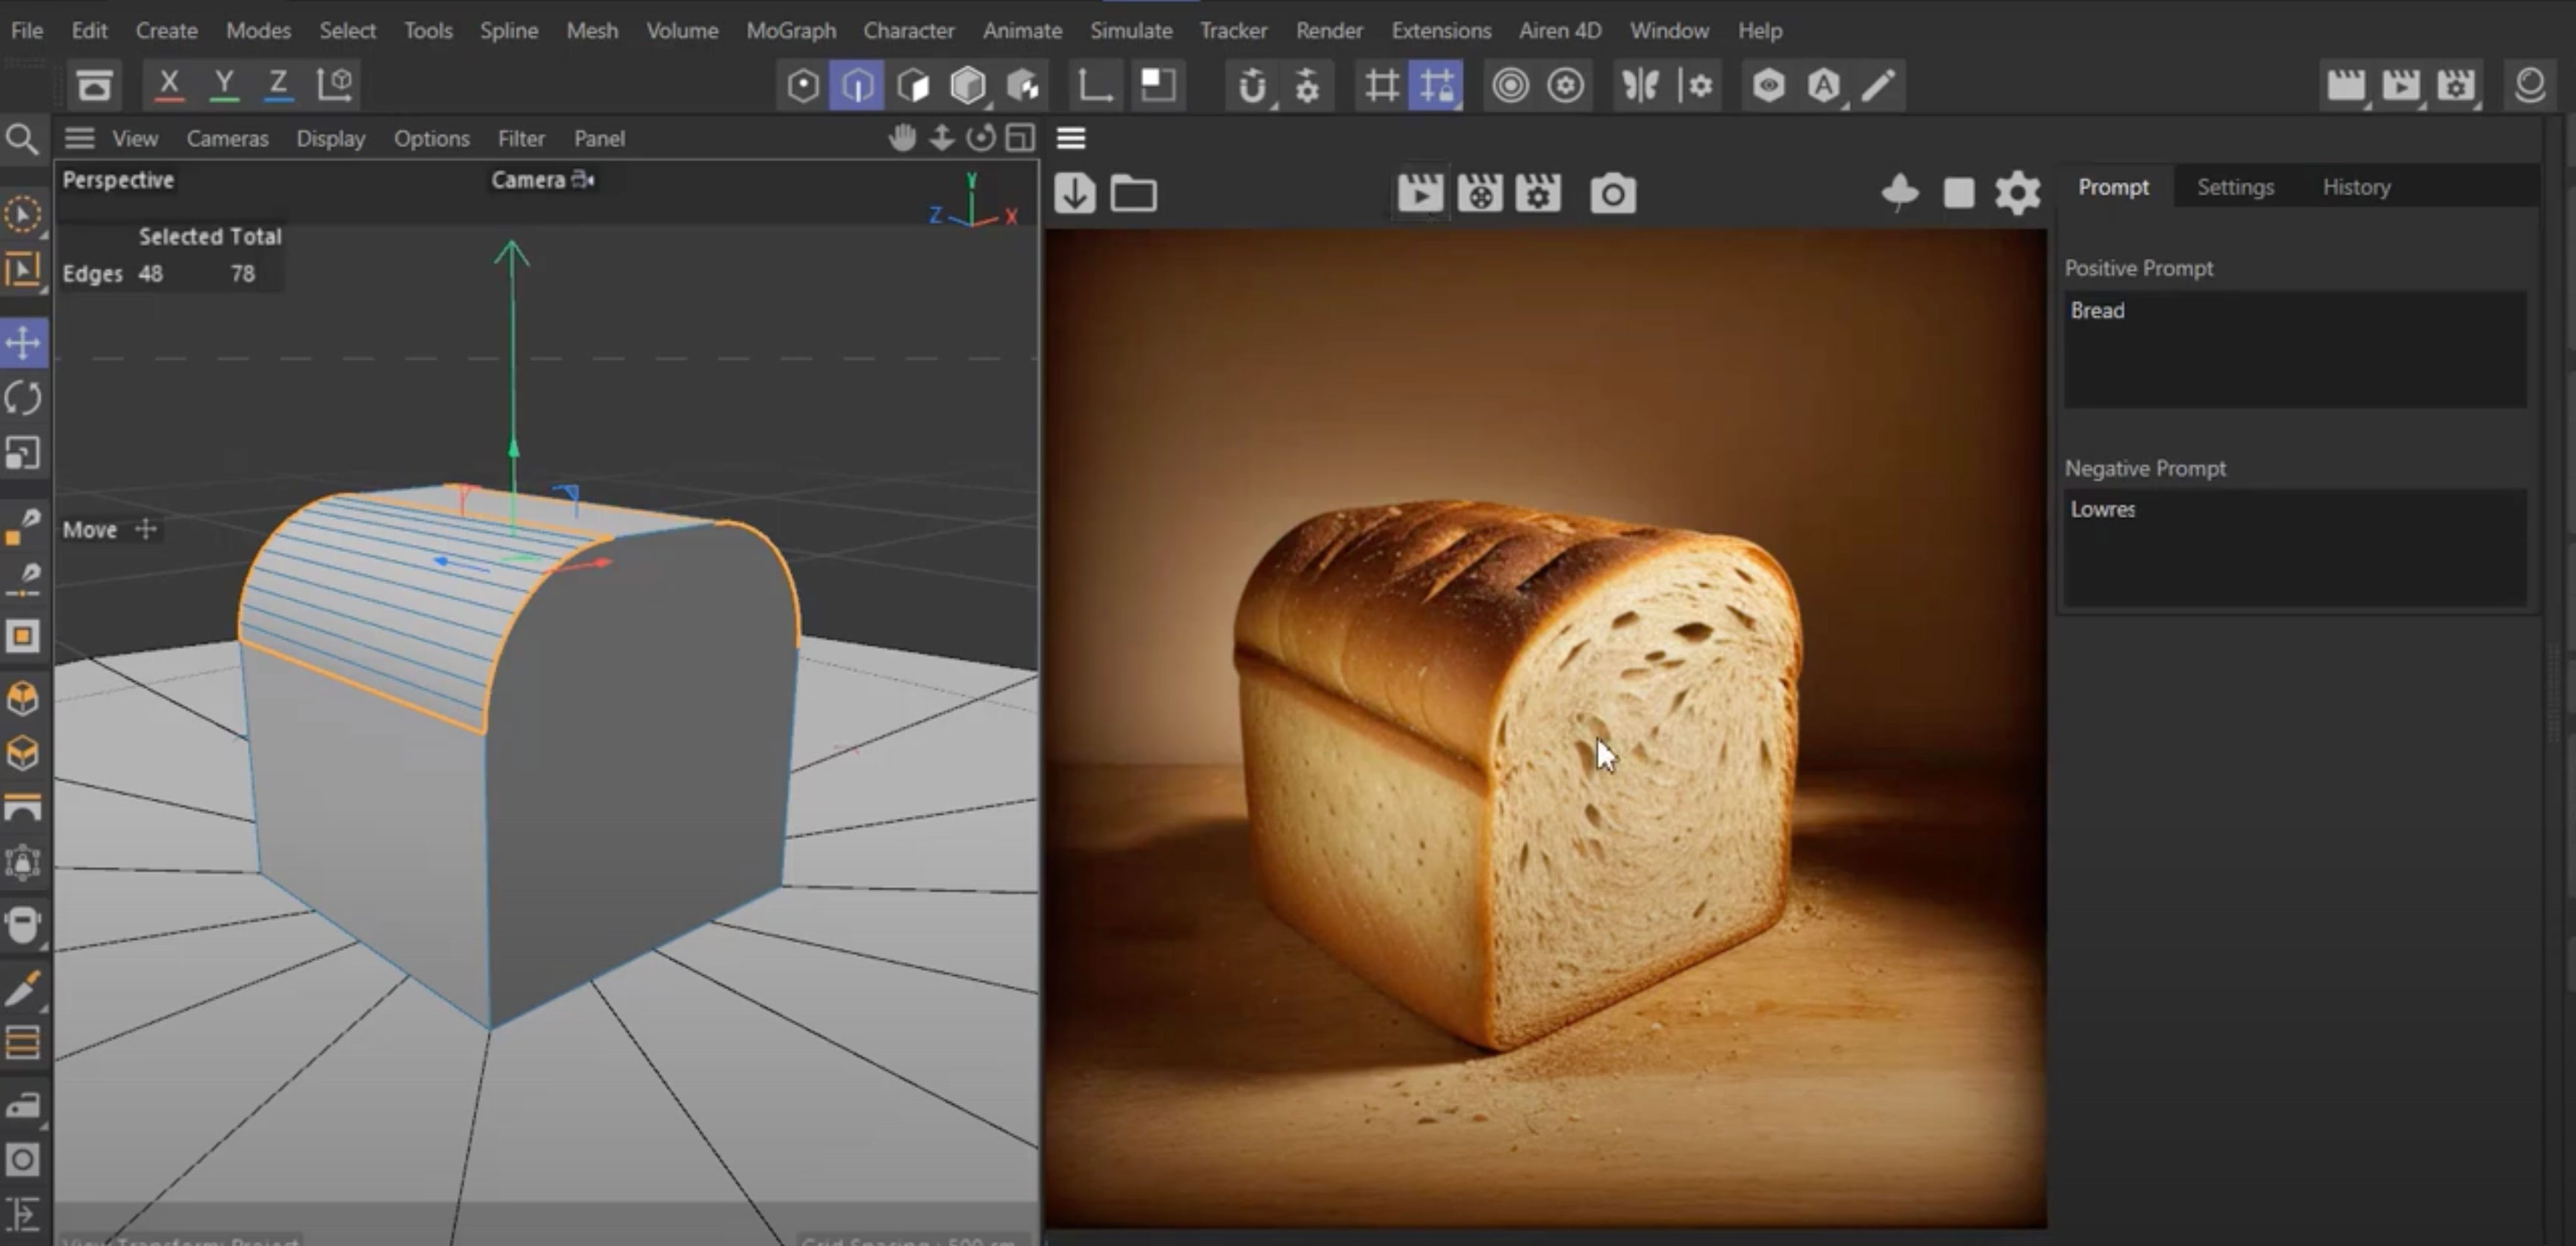2576x1246 pixels.
Task: Open the MoGraph menu
Action: click(x=790, y=30)
